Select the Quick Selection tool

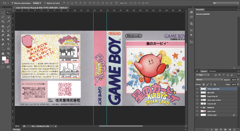8,17
